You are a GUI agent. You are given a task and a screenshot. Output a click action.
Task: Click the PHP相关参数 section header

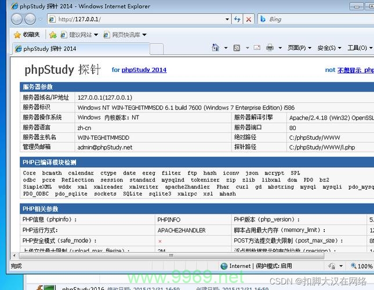197,209
